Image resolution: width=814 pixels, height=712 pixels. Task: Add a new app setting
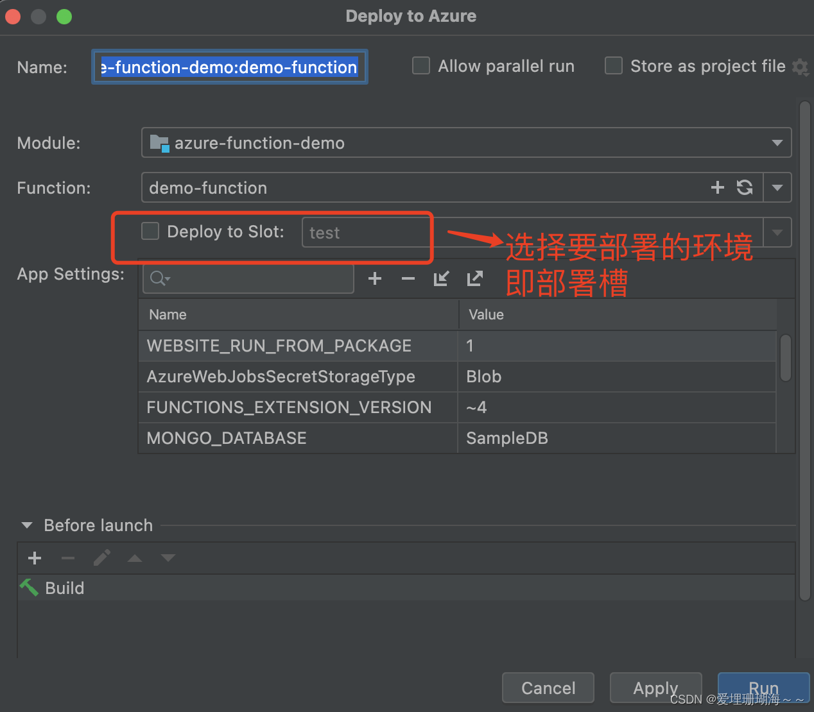(x=375, y=278)
